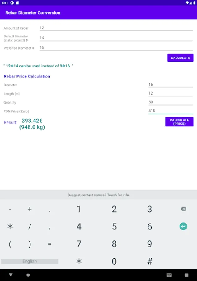Tap the contact names suggestion bar
Image resolution: width=197 pixels, height=281 pixels.
[x=98, y=195]
